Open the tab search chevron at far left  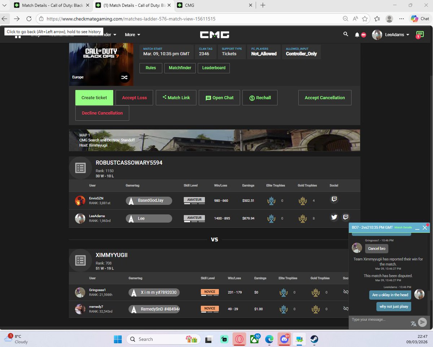[x=4, y=5]
